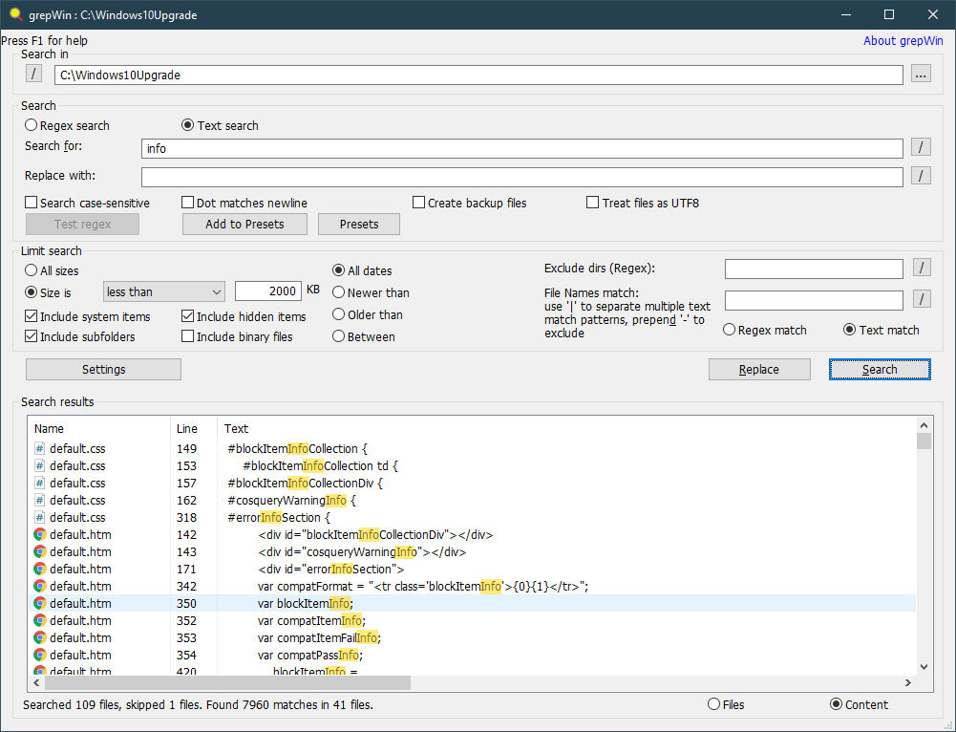
Task: Toggle Dot matches newline checkbox
Action: (244, 203)
